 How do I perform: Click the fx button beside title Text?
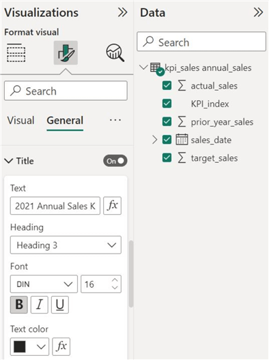coord(112,205)
